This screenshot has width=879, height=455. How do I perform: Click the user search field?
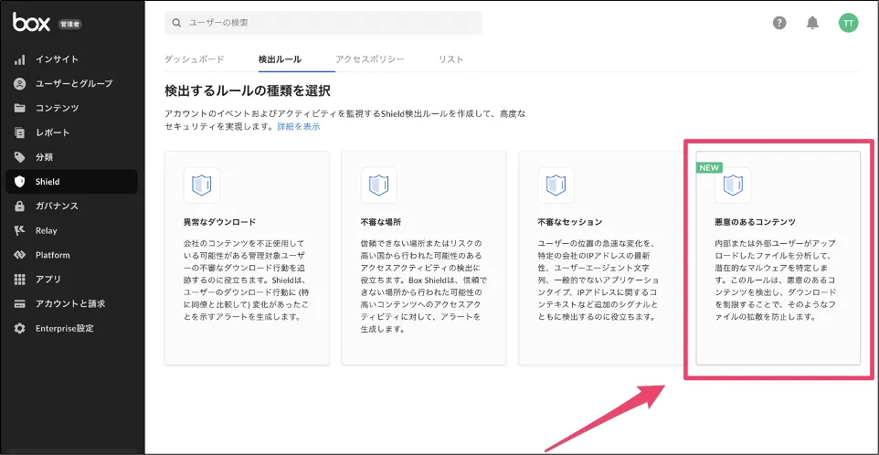(323, 23)
